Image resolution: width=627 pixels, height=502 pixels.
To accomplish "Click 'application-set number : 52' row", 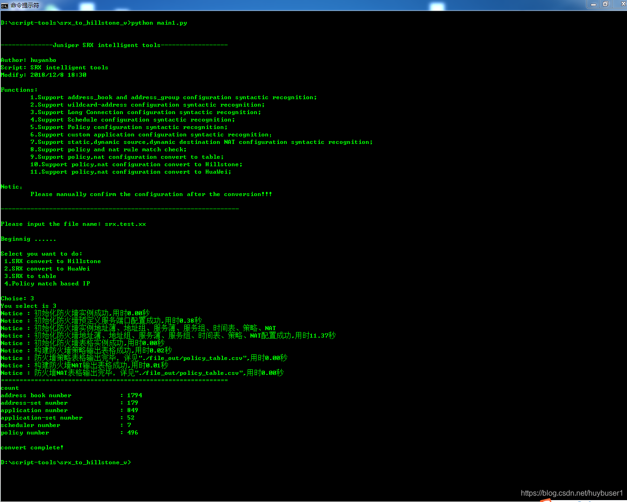I will coord(68,418).
